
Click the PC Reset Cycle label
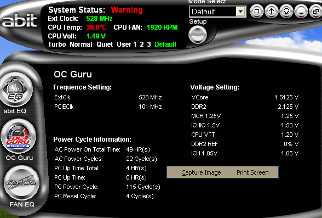(75, 196)
